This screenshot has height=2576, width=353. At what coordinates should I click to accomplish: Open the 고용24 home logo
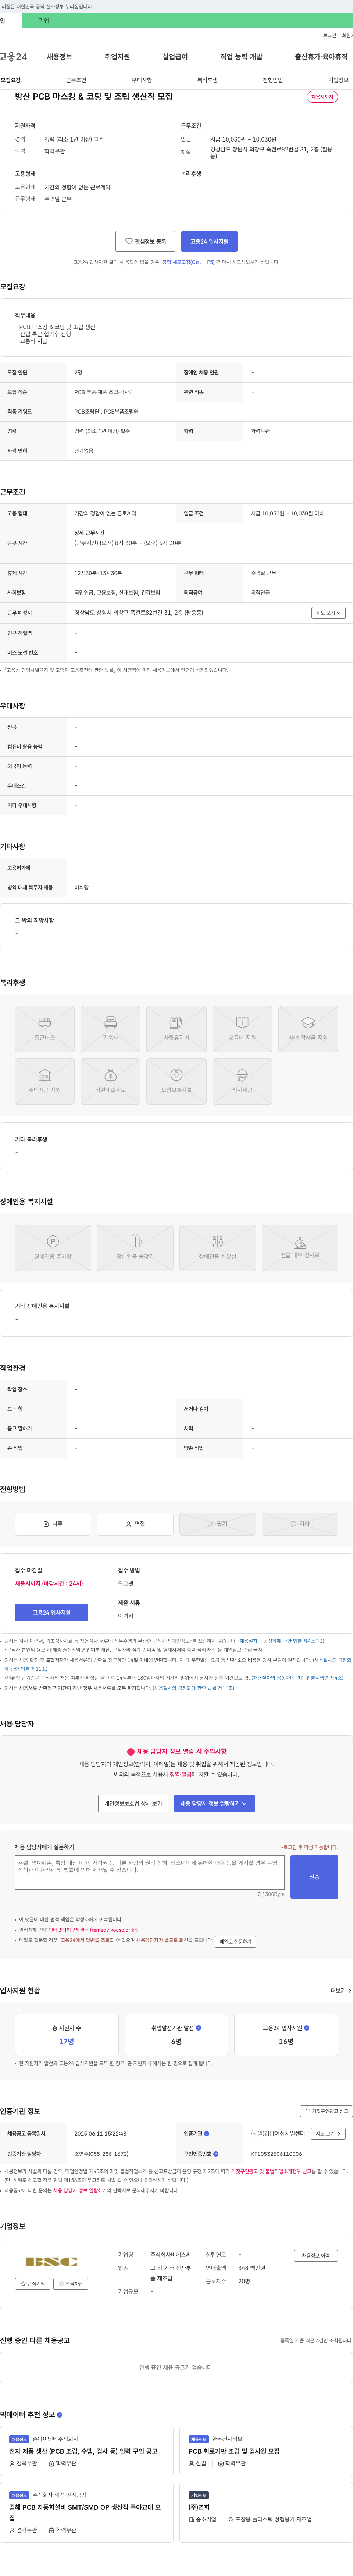pyautogui.click(x=14, y=57)
